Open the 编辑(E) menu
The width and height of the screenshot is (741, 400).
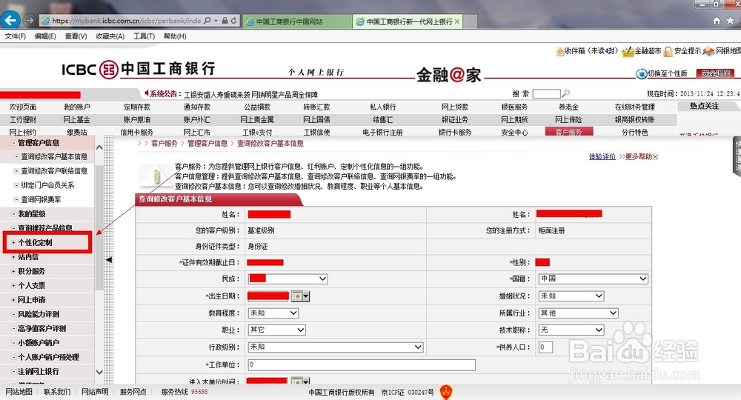click(x=45, y=36)
